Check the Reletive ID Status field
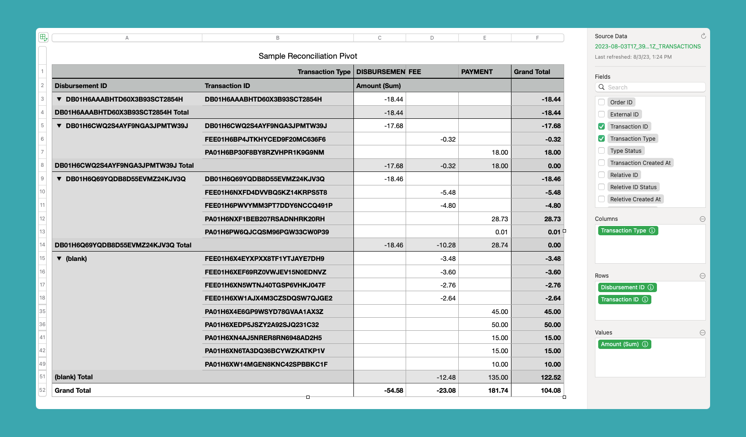The image size is (746, 437). pyautogui.click(x=601, y=187)
